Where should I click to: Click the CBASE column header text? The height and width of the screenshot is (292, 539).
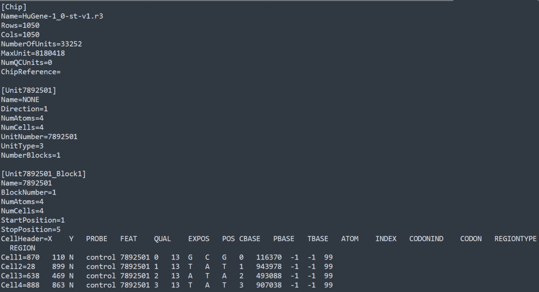(x=250, y=239)
